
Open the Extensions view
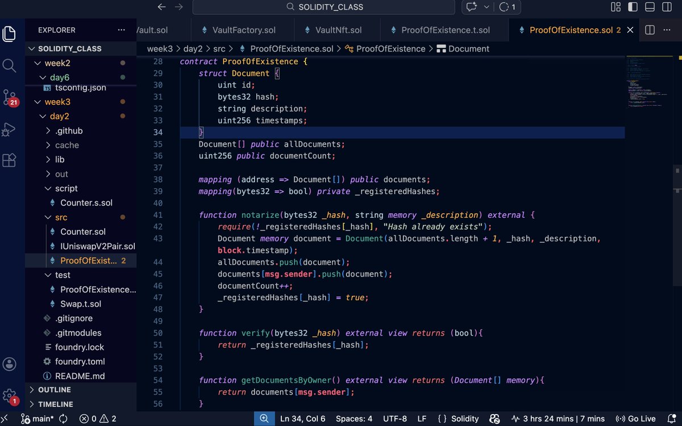(9, 160)
